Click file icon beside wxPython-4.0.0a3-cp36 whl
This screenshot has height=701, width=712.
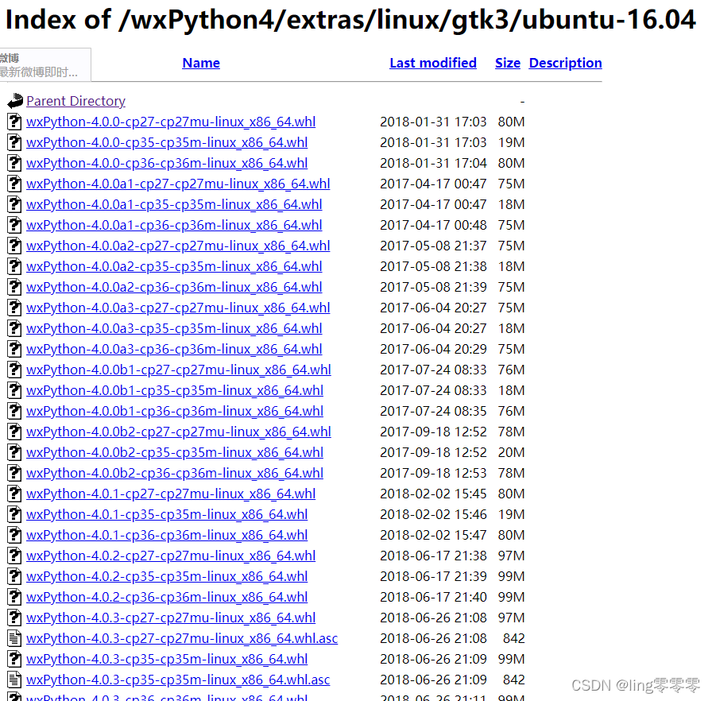[x=14, y=349]
